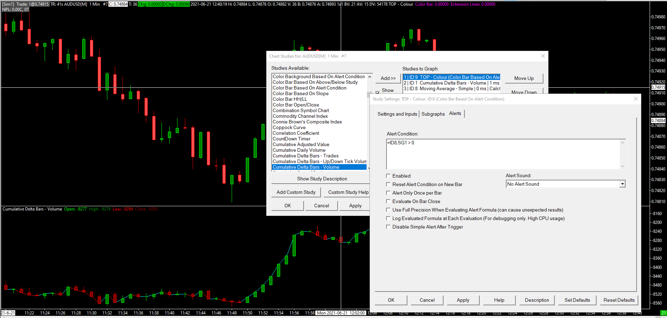The height and width of the screenshot is (318, 667).
Task: Click the C: 0.74884 close value in header
Action: pyautogui.click(x=118, y=4)
